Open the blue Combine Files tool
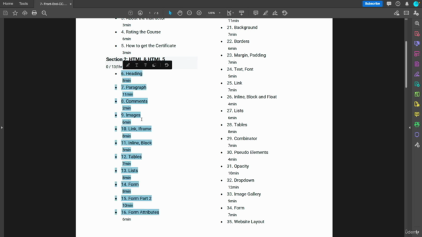This screenshot has height=237, width=422. point(417,43)
